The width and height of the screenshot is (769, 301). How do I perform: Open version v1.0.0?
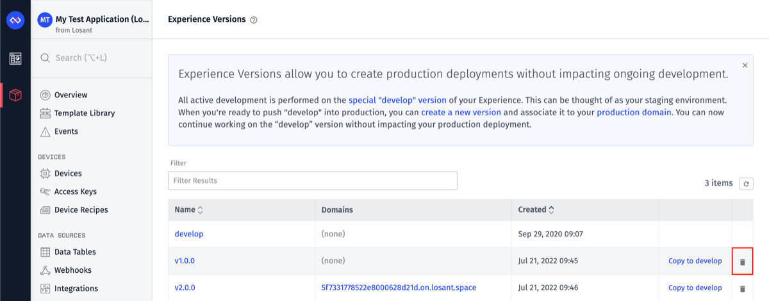point(185,261)
